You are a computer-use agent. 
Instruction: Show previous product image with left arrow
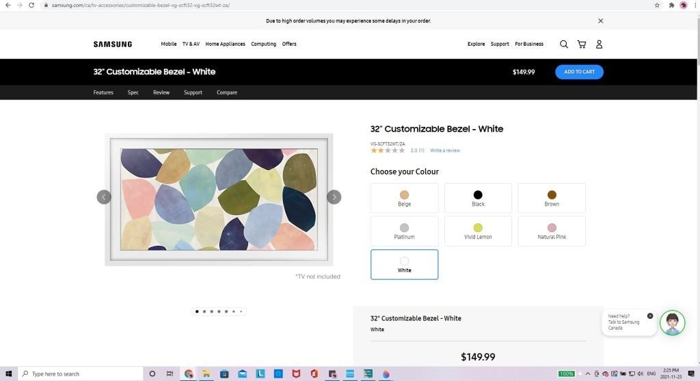pyautogui.click(x=104, y=197)
